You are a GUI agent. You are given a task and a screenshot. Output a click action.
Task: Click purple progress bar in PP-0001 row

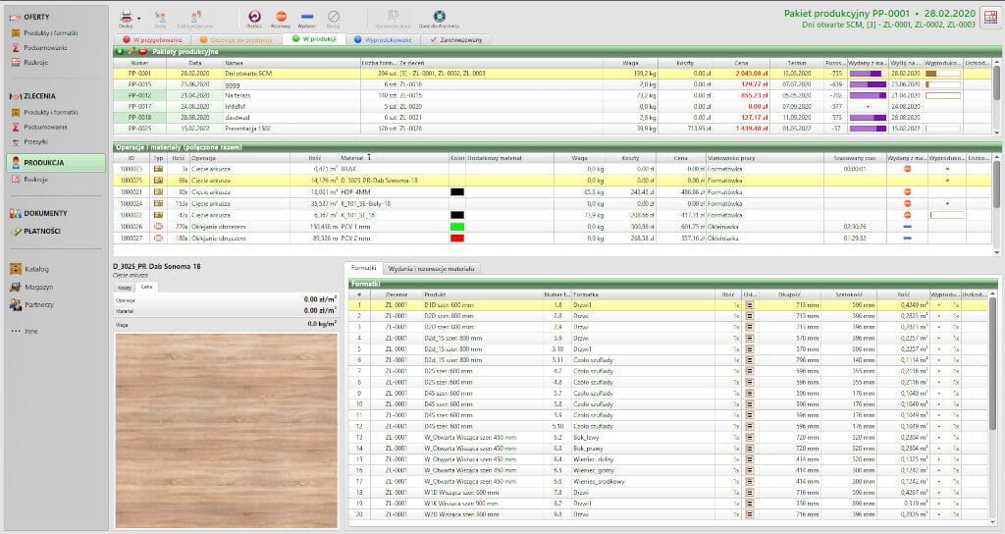868,74
